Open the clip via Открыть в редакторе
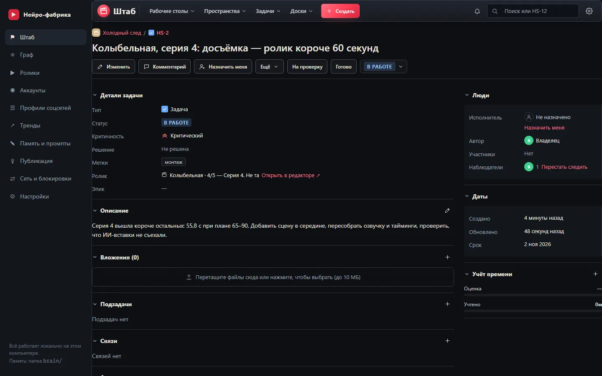The height and width of the screenshot is (376, 602). [291, 175]
